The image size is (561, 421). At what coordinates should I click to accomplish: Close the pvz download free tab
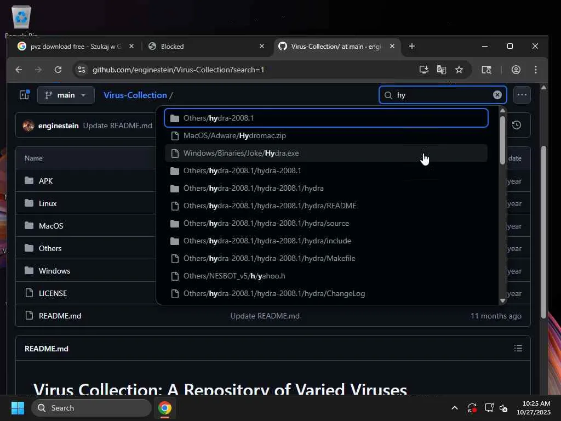131,46
